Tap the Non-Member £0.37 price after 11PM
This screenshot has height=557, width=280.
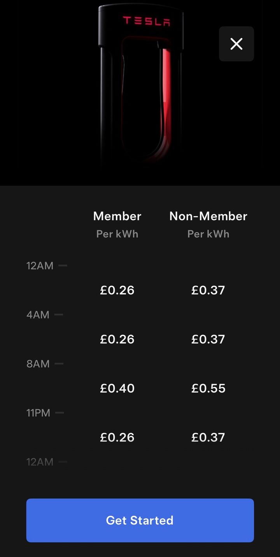(x=208, y=437)
